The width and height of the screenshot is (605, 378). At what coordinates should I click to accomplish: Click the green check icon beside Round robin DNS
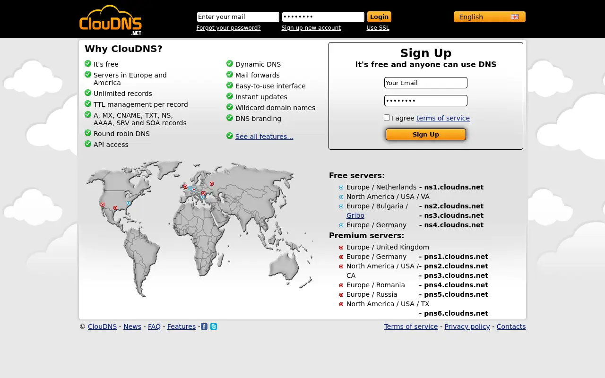(88, 133)
